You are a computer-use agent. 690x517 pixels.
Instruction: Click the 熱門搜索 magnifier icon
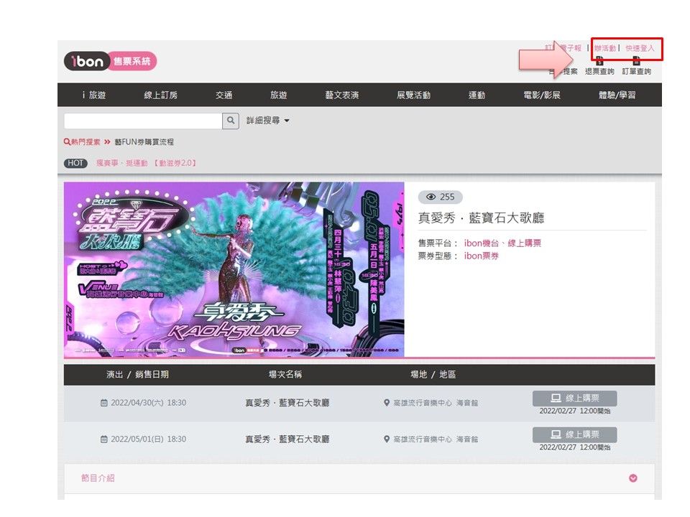click(x=67, y=141)
